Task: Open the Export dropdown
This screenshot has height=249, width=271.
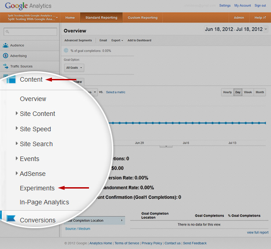Action: coord(117,40)
